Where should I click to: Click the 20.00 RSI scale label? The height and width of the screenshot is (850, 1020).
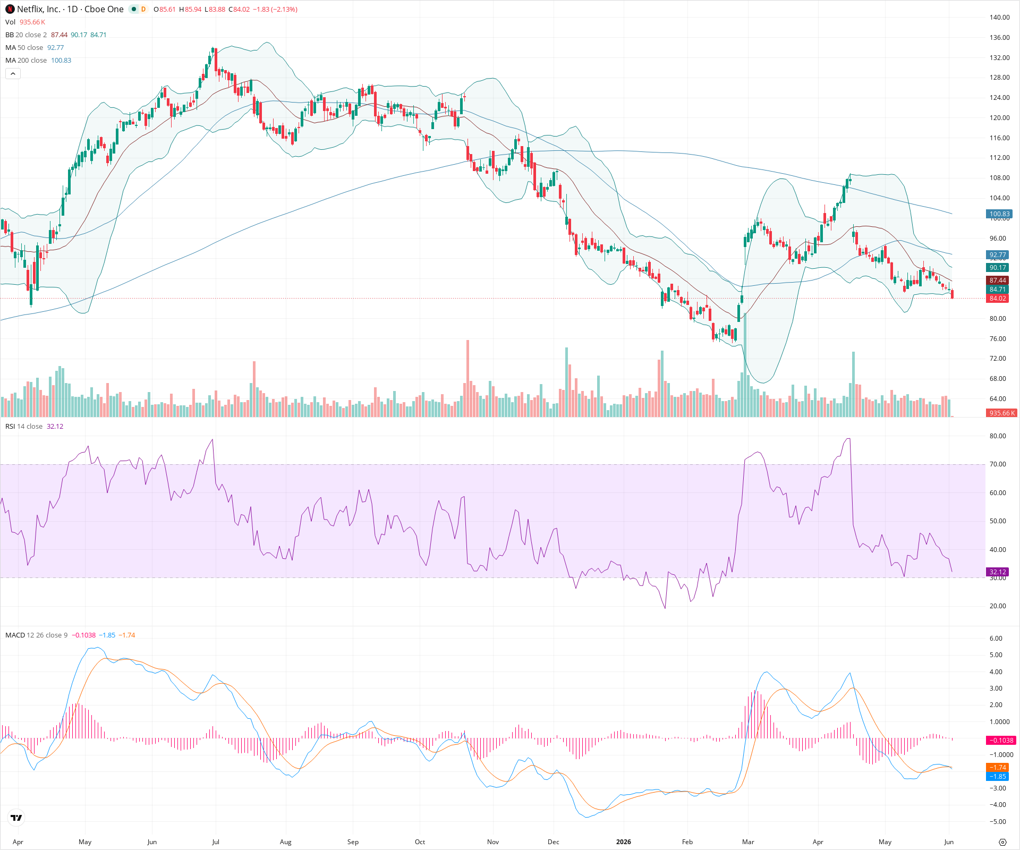pos(998,606)
